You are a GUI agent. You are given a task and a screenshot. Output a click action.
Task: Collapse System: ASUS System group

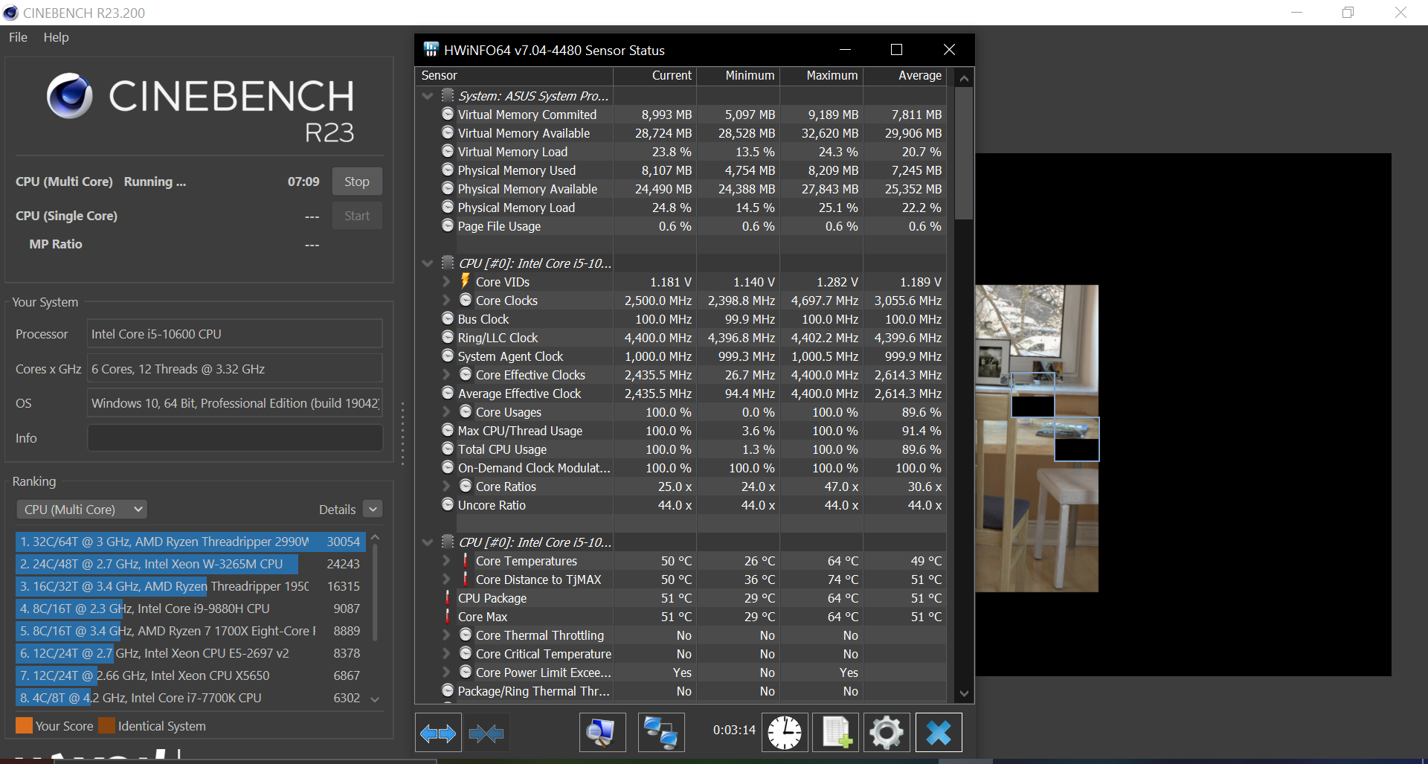point(428,96)
